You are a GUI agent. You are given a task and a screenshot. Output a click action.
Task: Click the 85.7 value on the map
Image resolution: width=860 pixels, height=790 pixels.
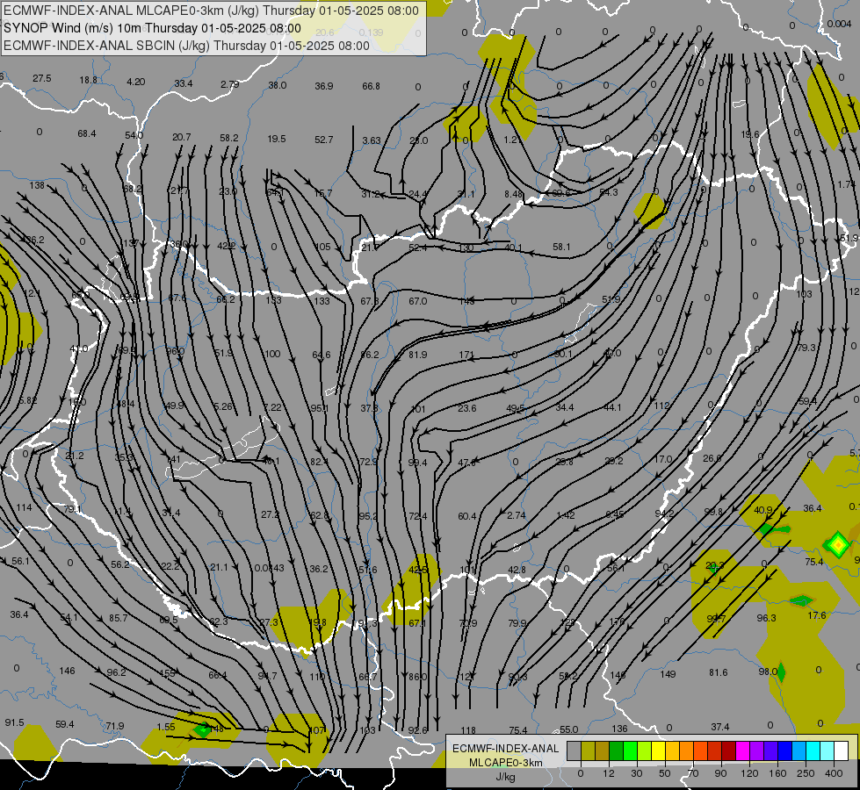click(x=118, y=618)
